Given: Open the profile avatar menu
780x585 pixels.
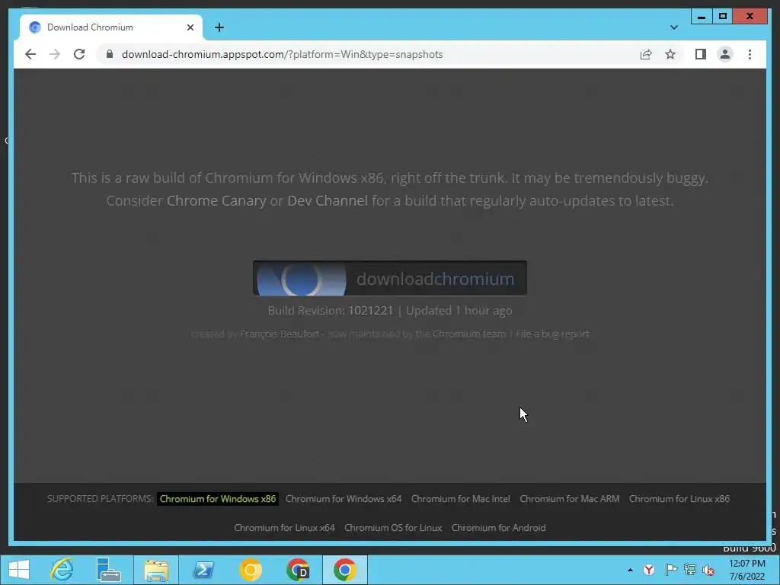Looking at the screenshot, I should [725, 54].
